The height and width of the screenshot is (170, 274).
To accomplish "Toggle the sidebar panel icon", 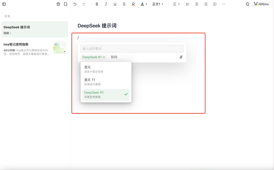I will [4, 4].
